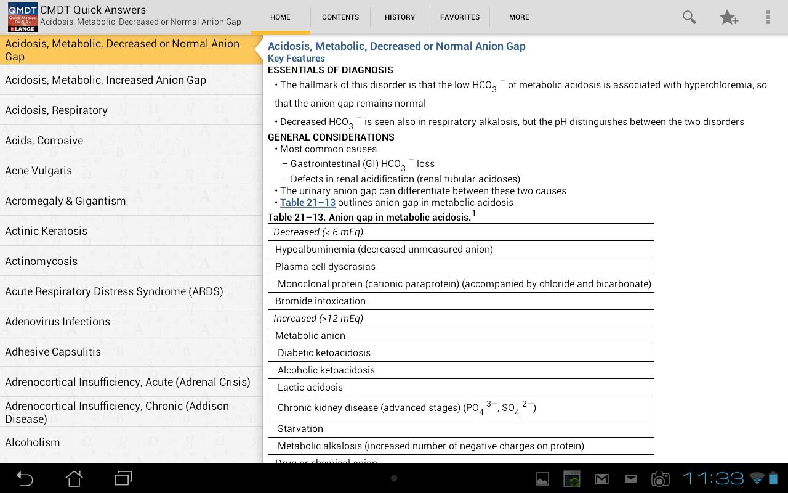Open the gallery picture notification icon

pos(542,479)
